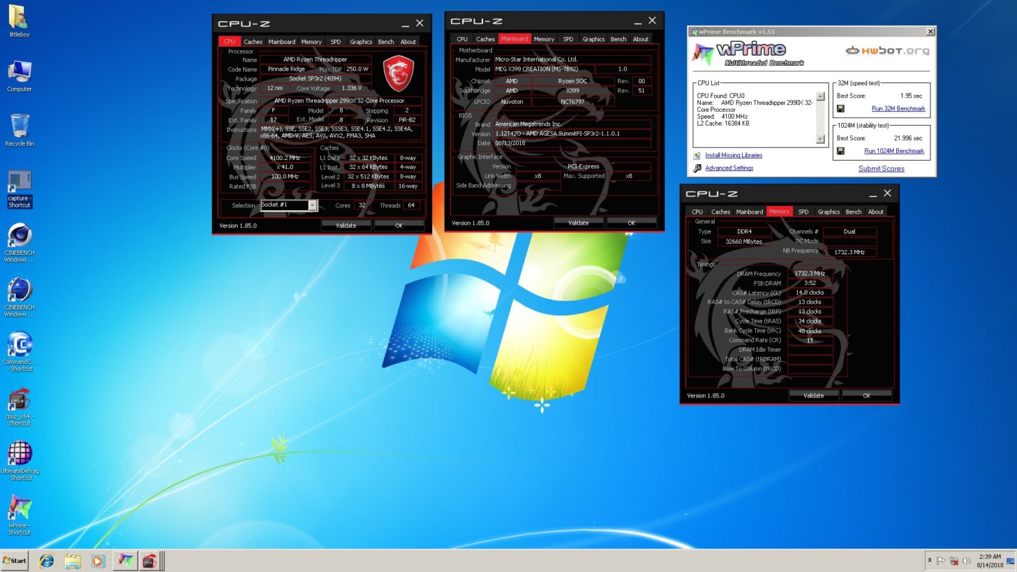Image resolution: width=1017 pixels, height=572 pixels.
Task: Click the down arrow of the CPU List scrollbar
Action: (x=820, y=139)
